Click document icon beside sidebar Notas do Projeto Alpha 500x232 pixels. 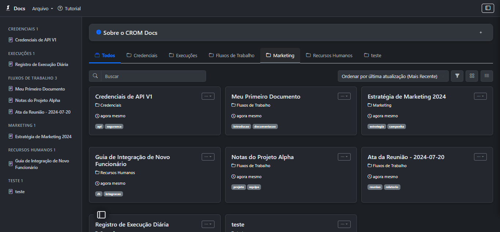11,100
